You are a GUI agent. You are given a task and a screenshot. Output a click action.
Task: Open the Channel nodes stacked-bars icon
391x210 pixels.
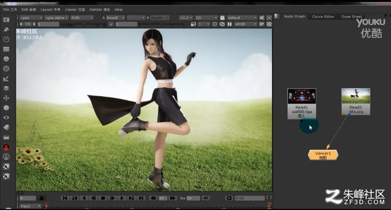(6, 49)
